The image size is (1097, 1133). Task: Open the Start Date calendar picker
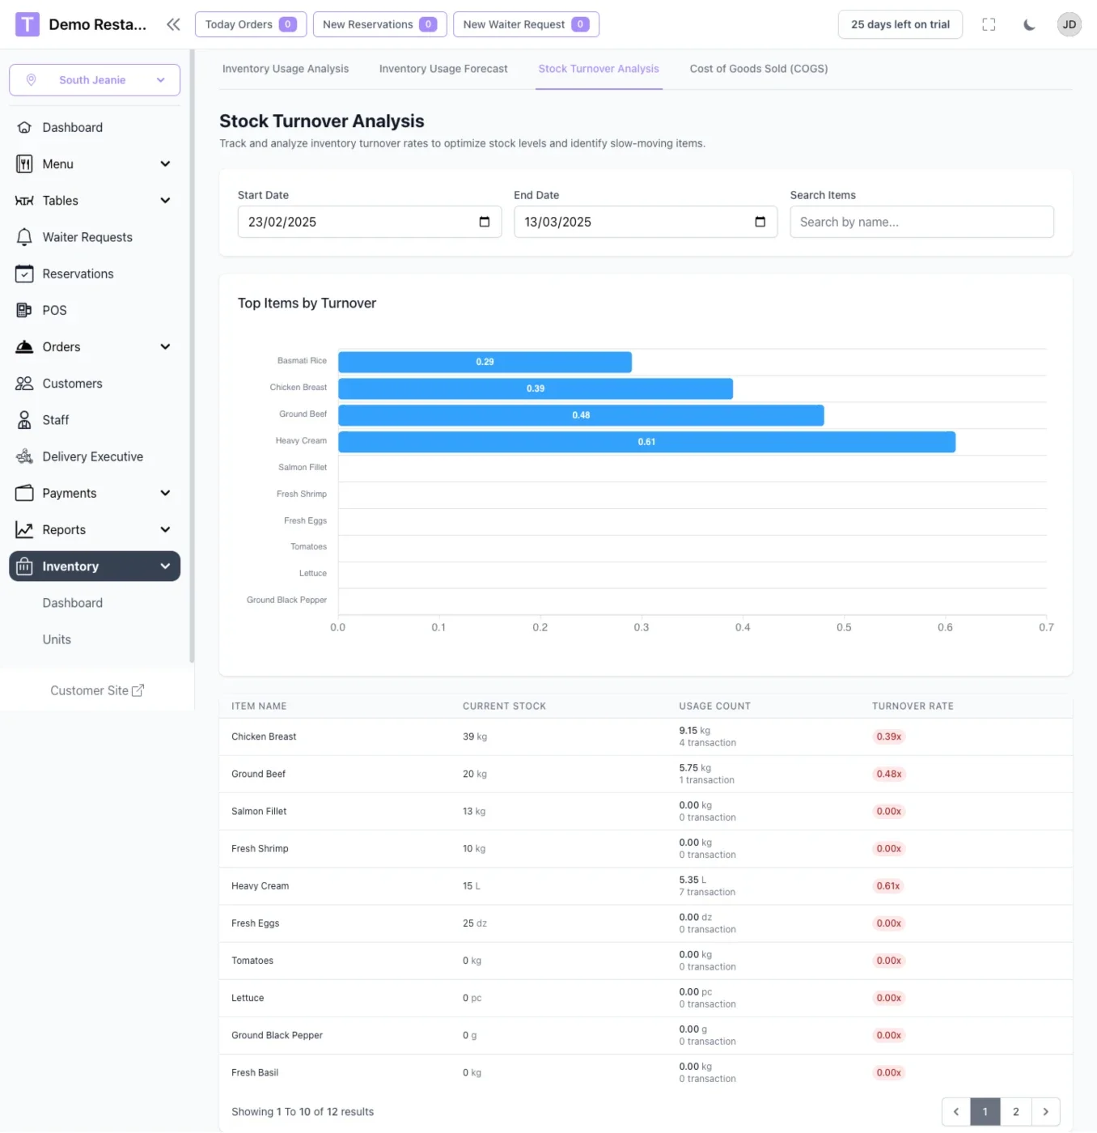484,222
